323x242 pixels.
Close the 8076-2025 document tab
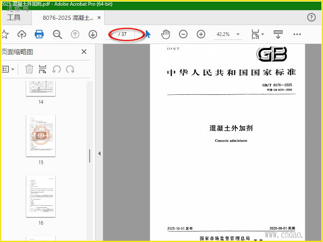click(99, 18)
